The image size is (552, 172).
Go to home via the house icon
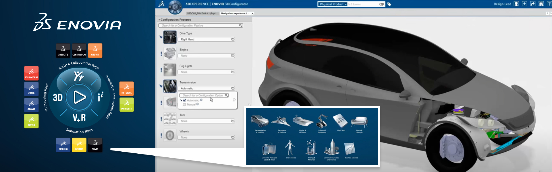point(541,4)
